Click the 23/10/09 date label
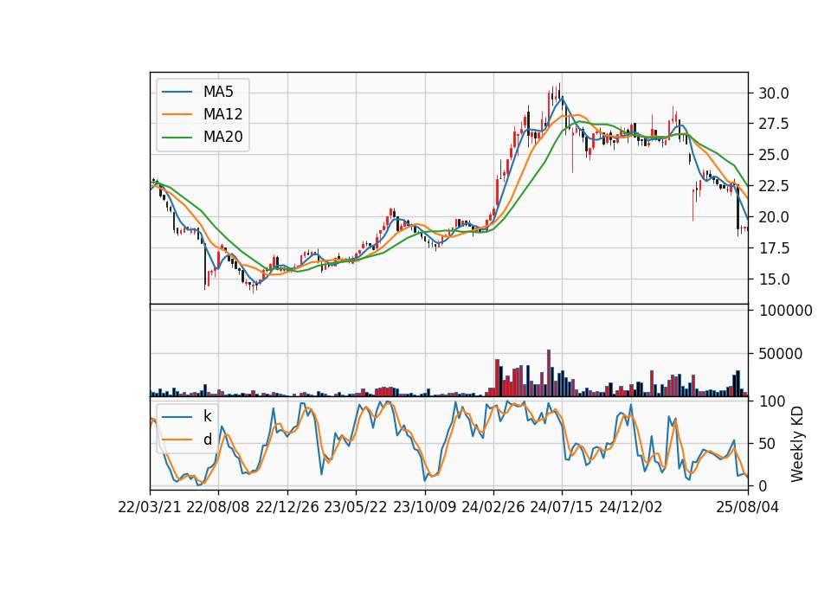This screenshot has width=831, height=597. point(424,507)
